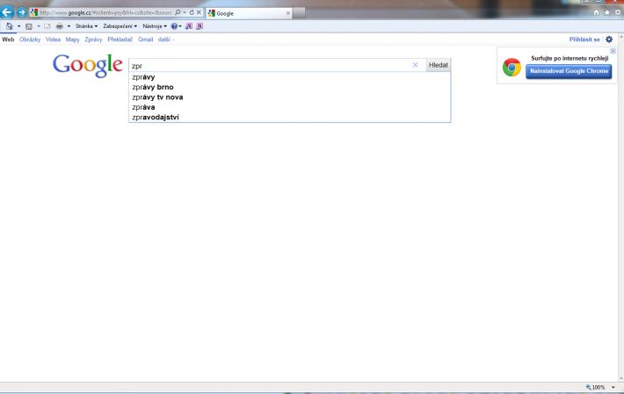Open Obrázky in Google navigation bar
Viewport: 624px width, 394px height.
coord(30,39)
